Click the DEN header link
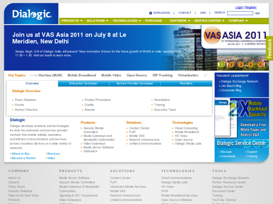The height and width of the screenshot is (204, 273). (203, 13)
